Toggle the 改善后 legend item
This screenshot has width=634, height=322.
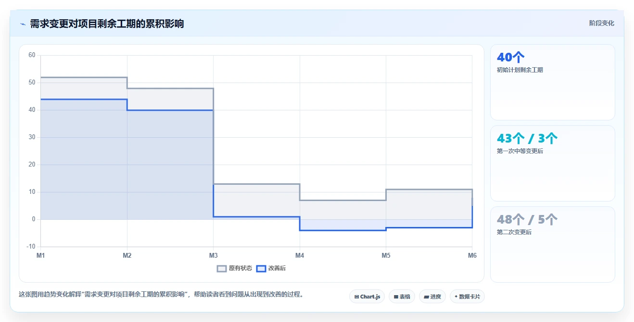[271, 268]
